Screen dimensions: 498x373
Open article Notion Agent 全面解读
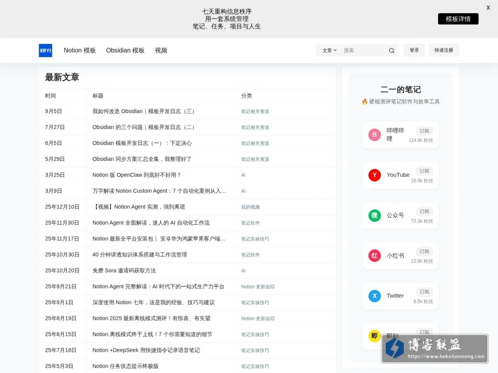pos(151,223)
